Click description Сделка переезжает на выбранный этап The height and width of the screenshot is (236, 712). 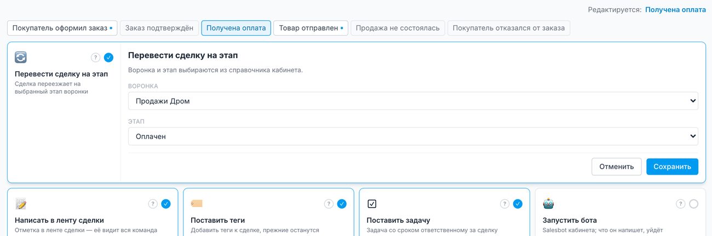point(51,88)
